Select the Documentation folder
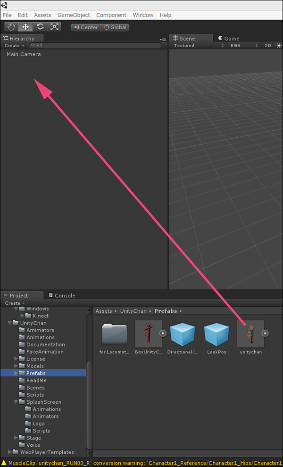The height and width of the screenshot is (467, 283). point(42,344)
